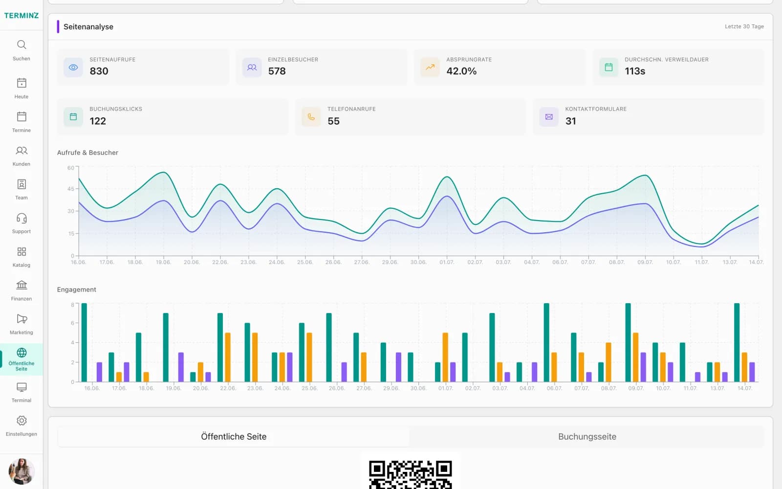Click the Einzelbesucher people icon

pyautogui.click(x=252, y=67)
